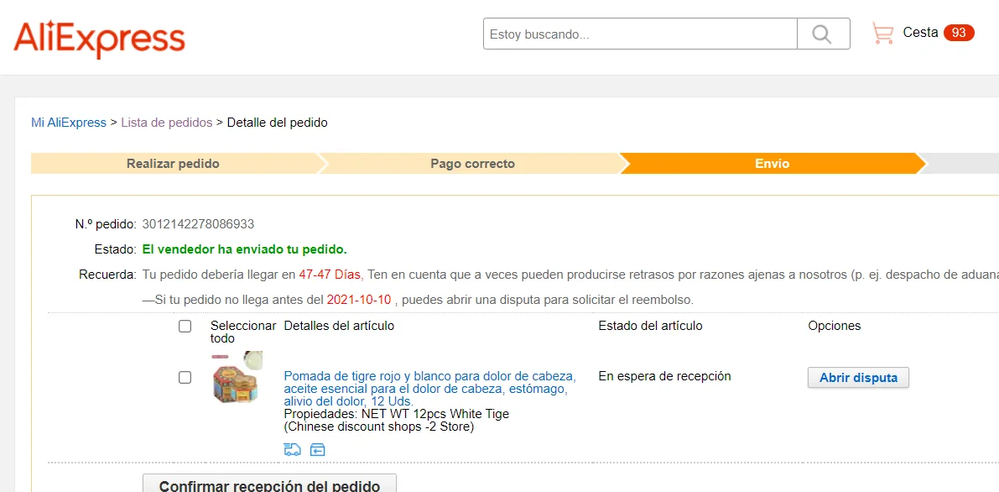This screenshot has width=999, height=492.
Task: Click the Estado del artículo column header
Action: [651, 326]
